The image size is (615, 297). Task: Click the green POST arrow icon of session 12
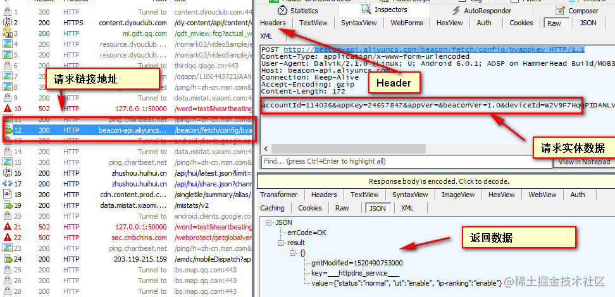[8, 130]
